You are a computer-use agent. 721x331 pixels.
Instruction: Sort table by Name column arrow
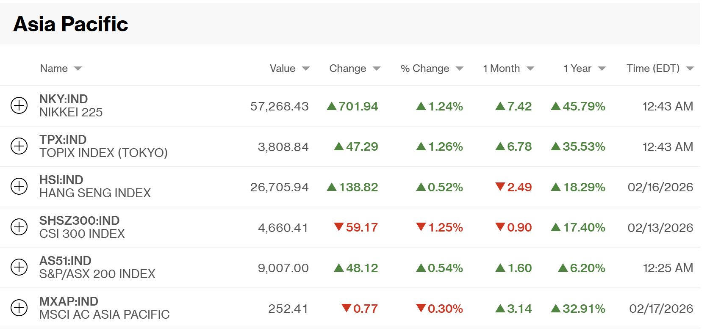78,69
